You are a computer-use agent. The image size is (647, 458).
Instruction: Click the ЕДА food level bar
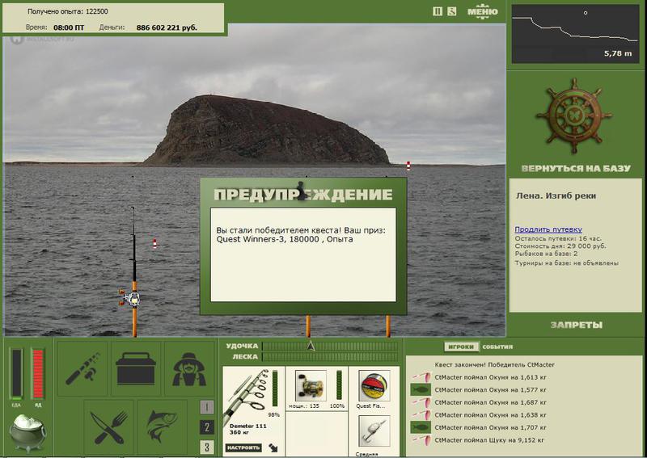[16, 374]
